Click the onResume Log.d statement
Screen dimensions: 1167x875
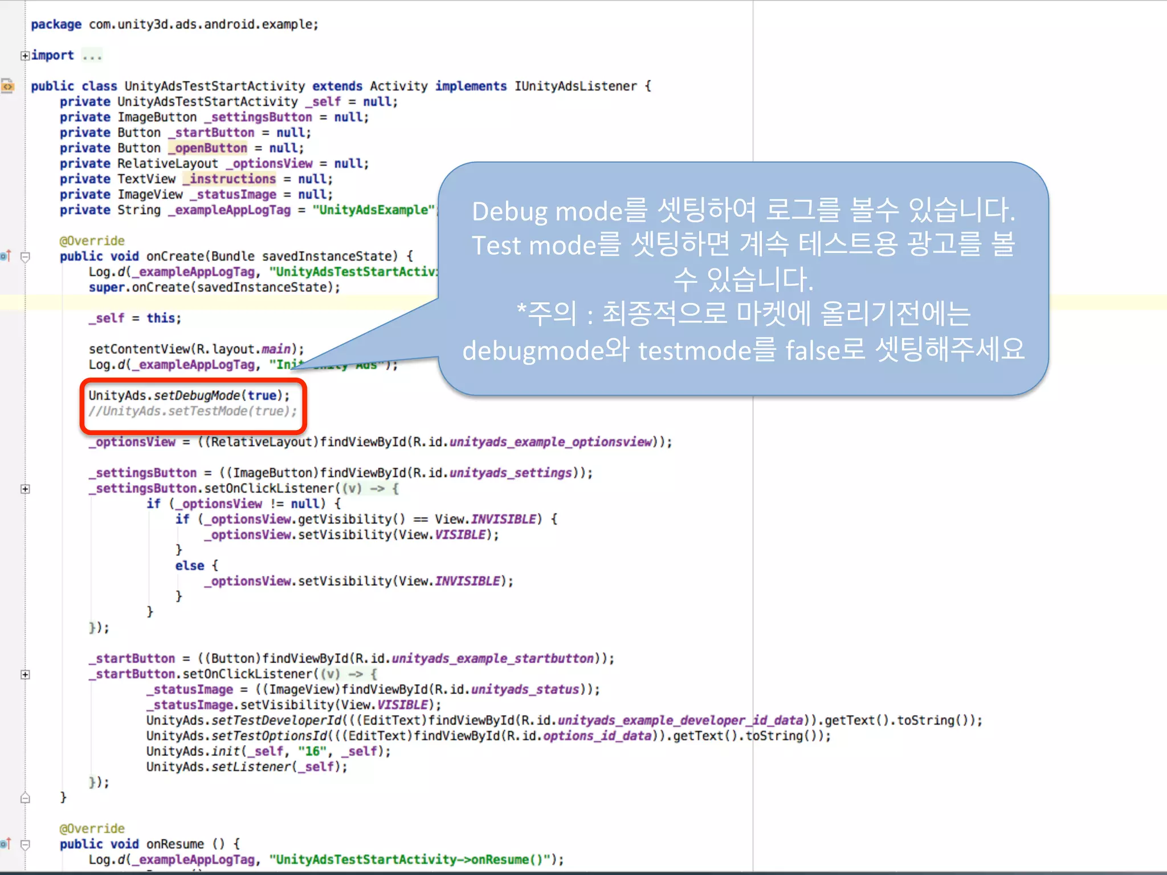(x=326, y=860)
